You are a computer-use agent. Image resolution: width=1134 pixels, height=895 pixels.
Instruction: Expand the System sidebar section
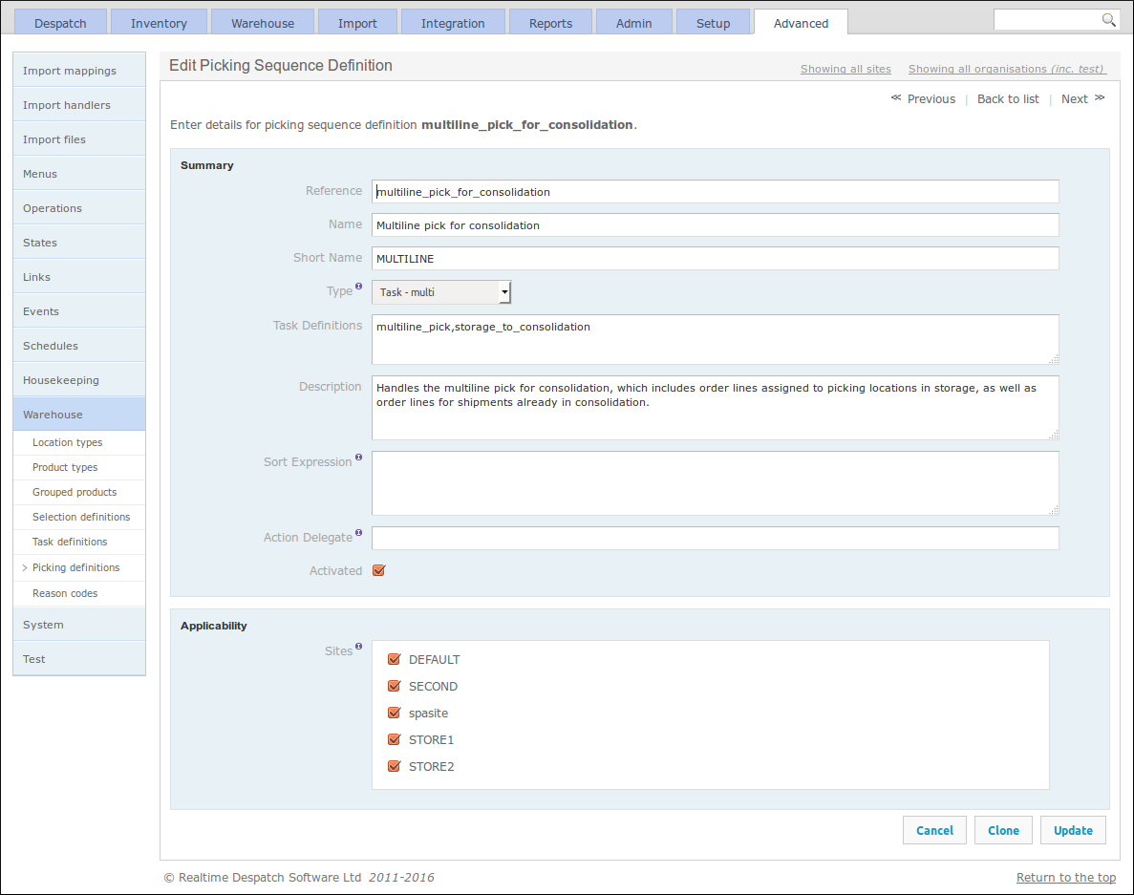click(79, 625)
